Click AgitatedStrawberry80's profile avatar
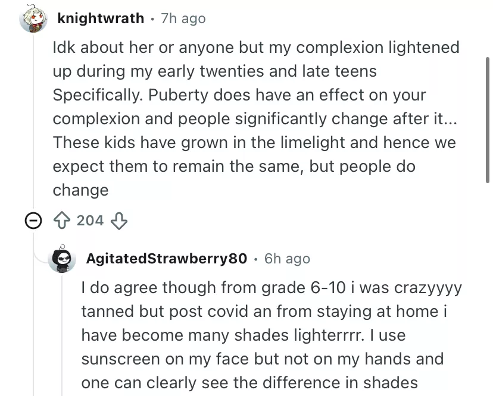 [x=64, y=259]
